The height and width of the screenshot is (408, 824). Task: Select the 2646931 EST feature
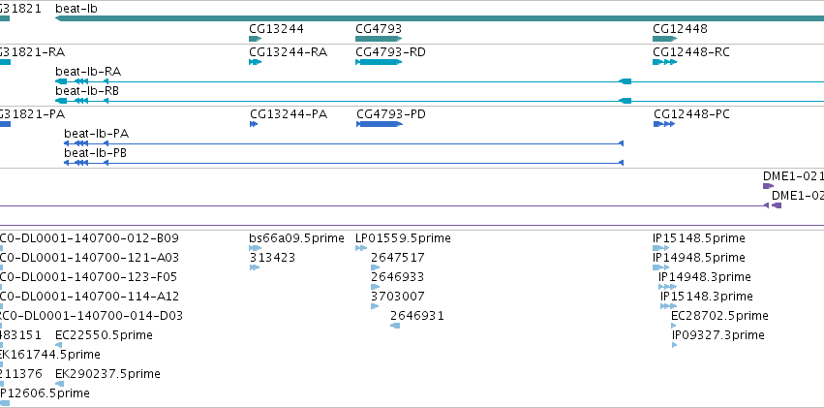pyautogui.click(x=395, y=326)
